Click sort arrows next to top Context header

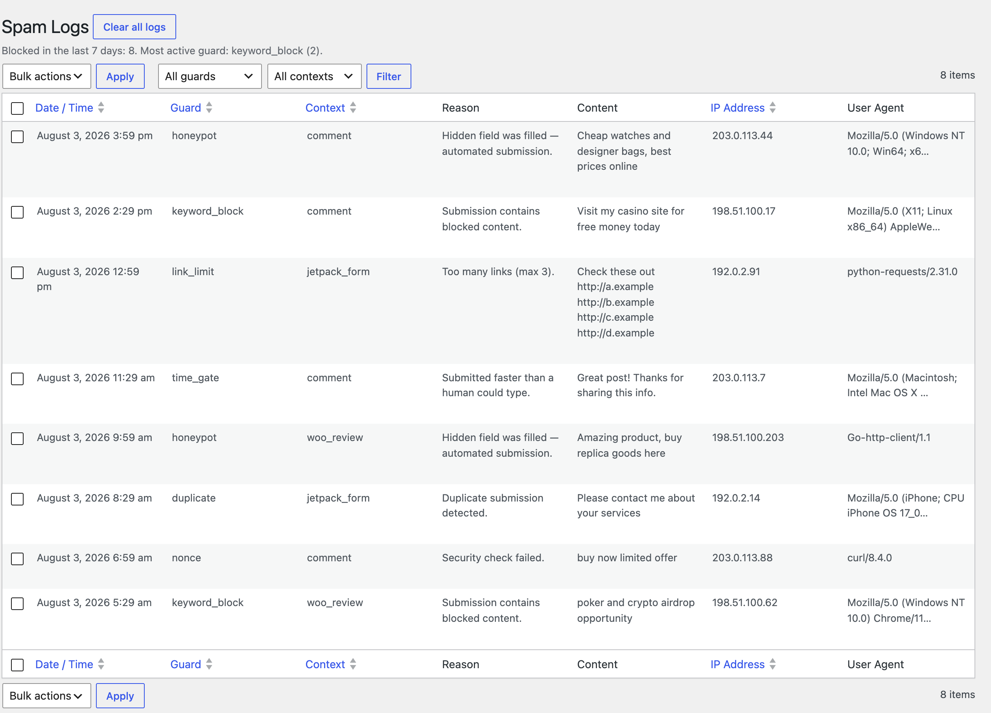click(x=353, y=108)
